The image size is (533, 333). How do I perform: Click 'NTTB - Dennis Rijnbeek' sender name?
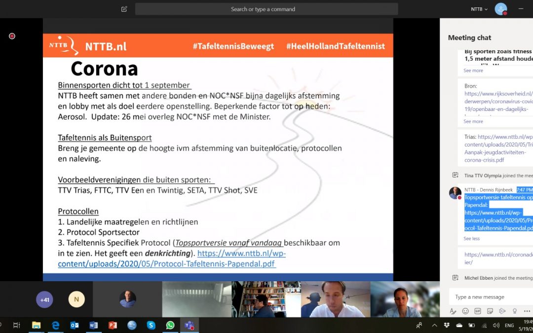pyautogui.click(x=489, y=189)
